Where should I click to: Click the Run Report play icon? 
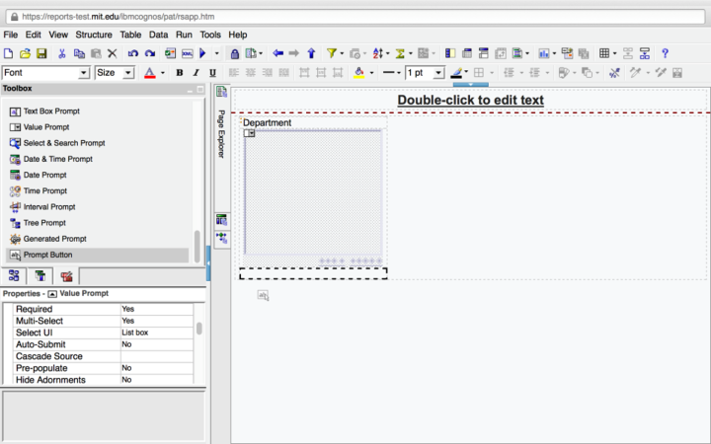coord(202,53)
